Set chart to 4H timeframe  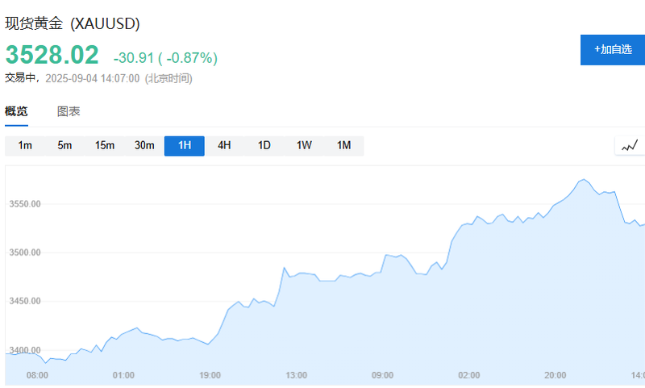coord(224,145)
